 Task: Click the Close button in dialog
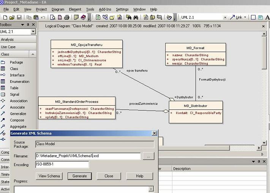click(109, 176)
